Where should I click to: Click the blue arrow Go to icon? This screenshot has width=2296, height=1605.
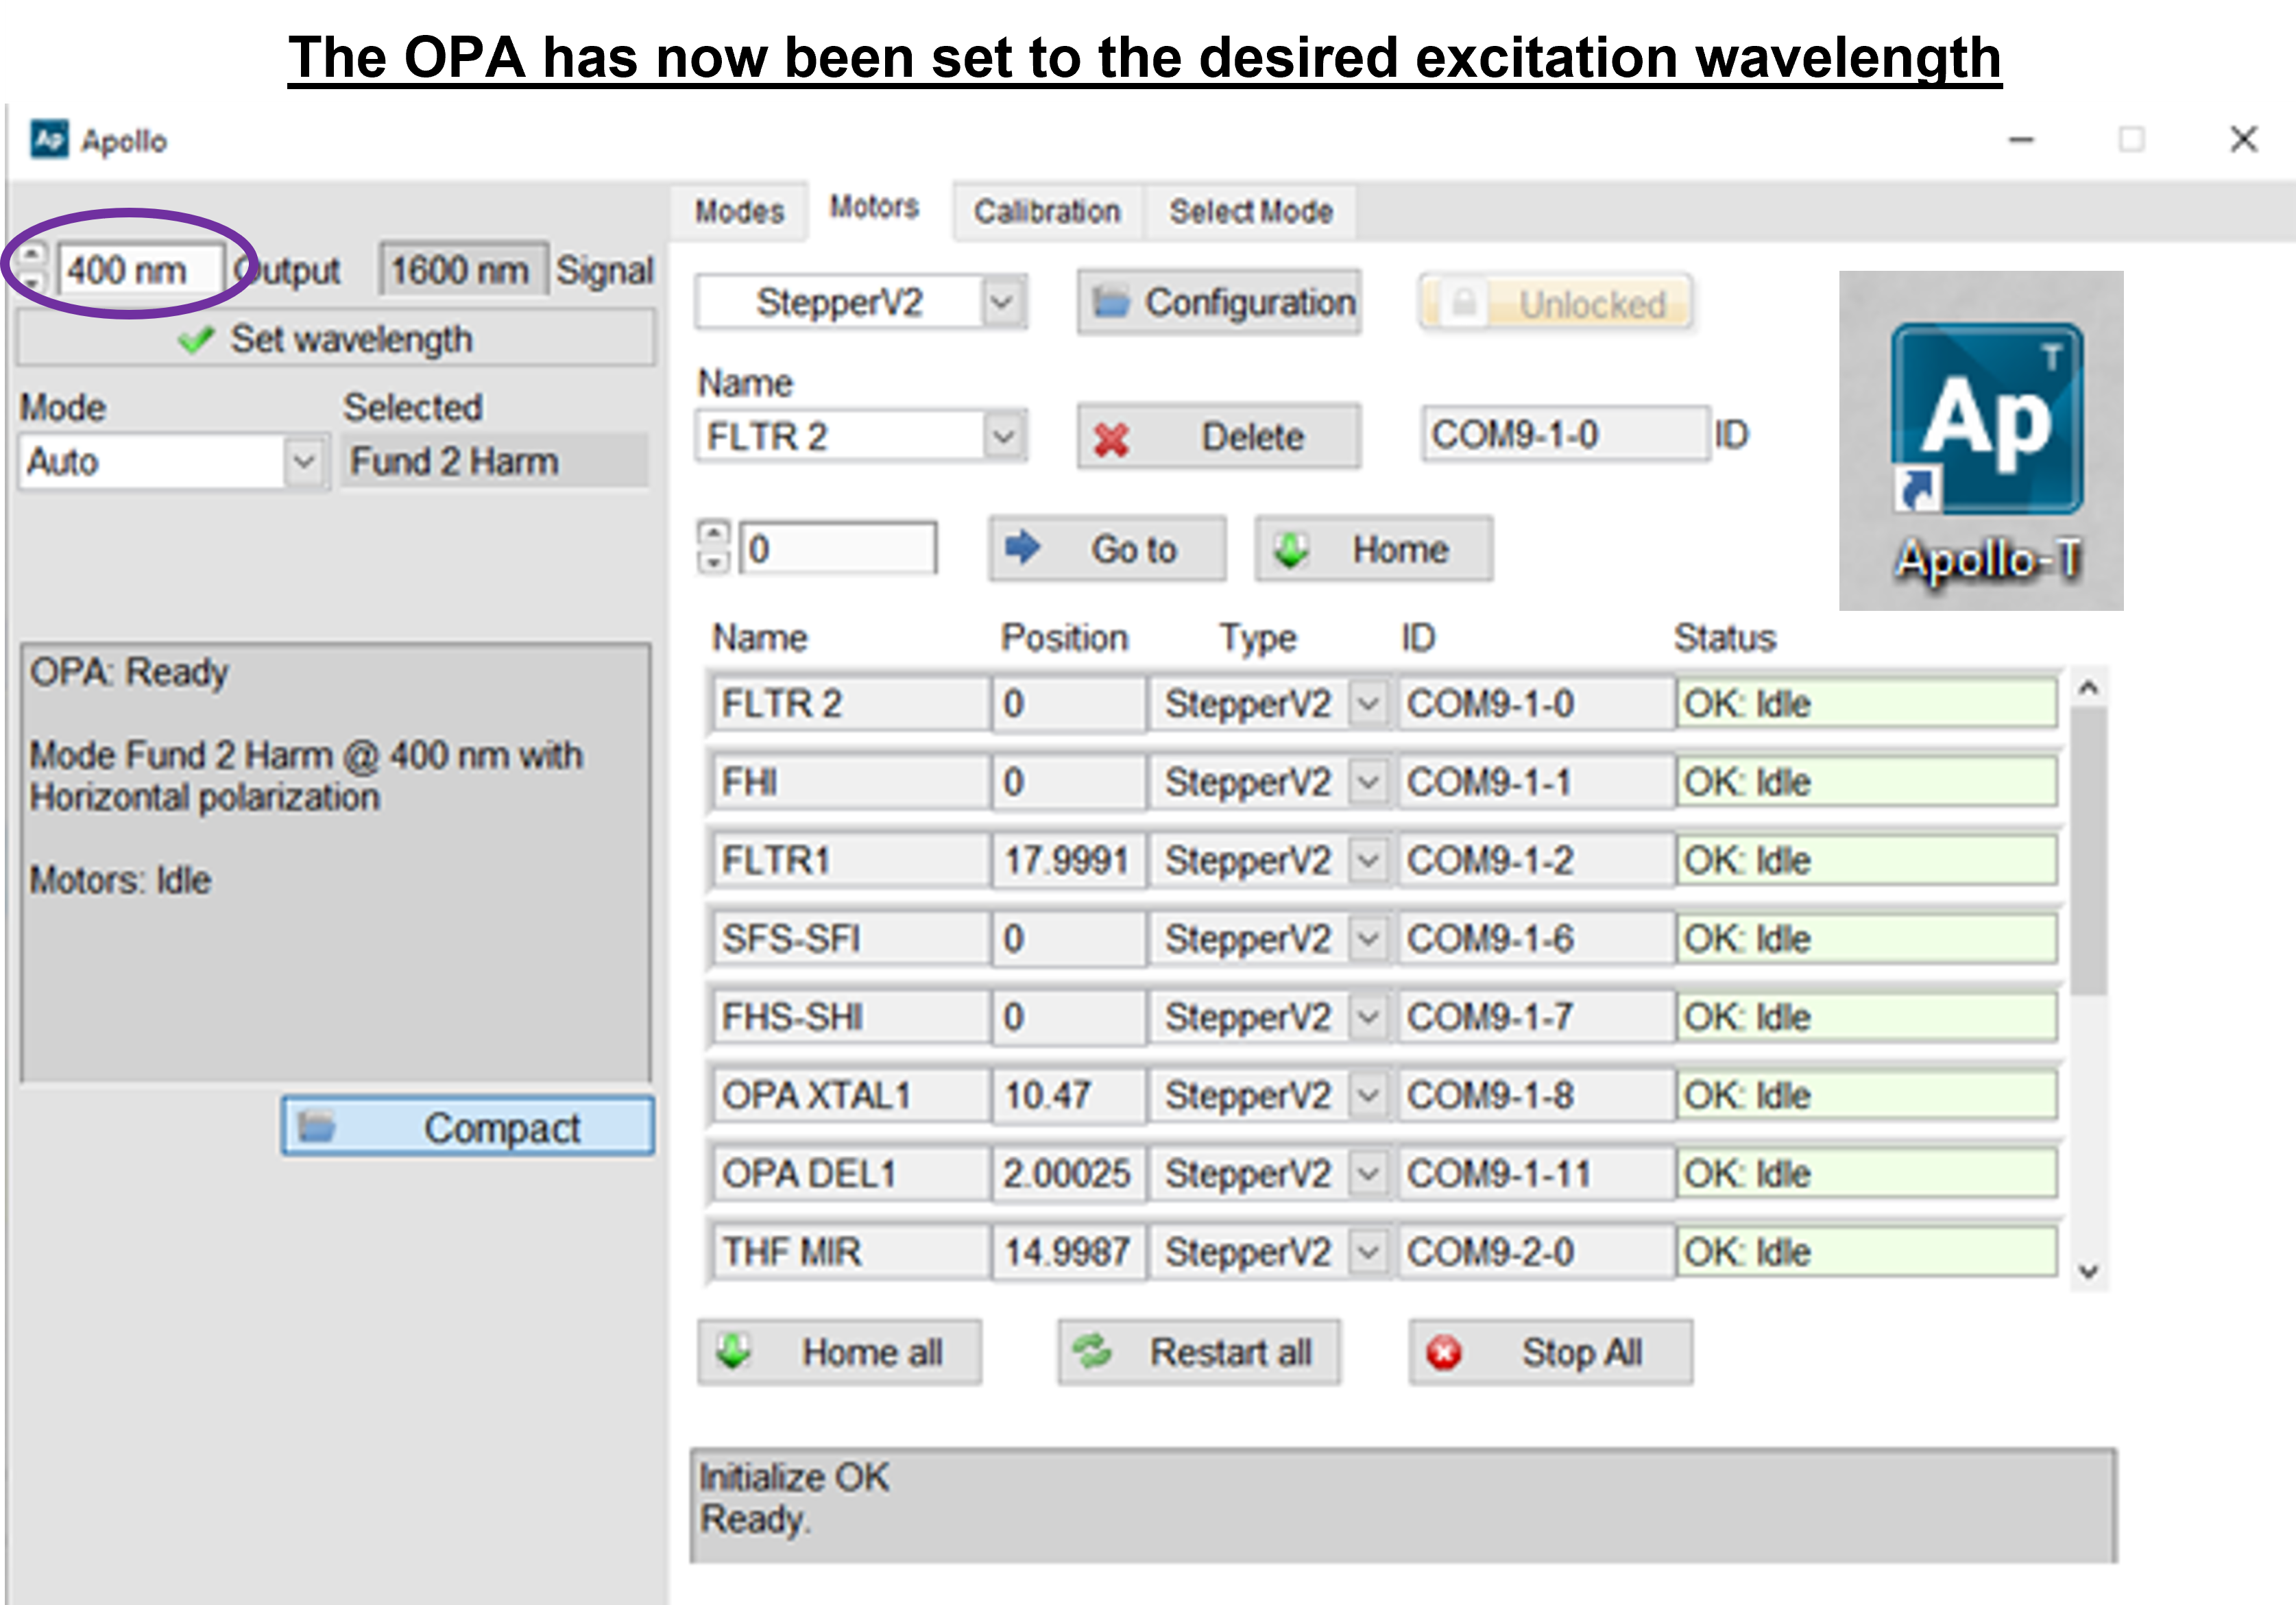coord(1022,548)
